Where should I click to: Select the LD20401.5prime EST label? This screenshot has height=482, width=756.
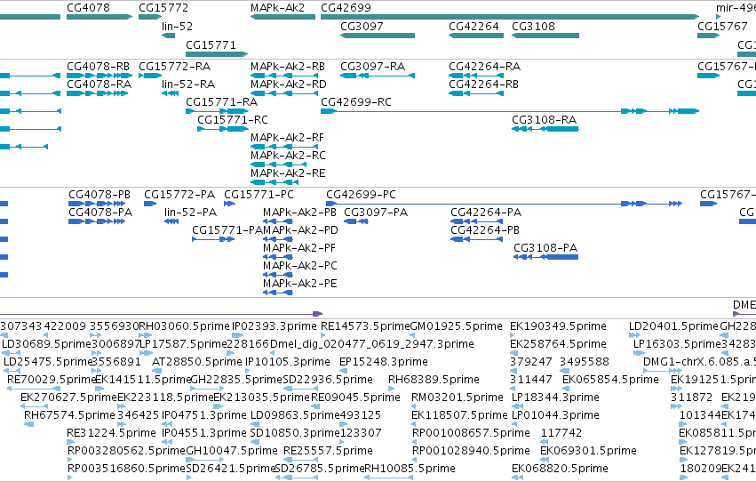(x=673, y=326)
